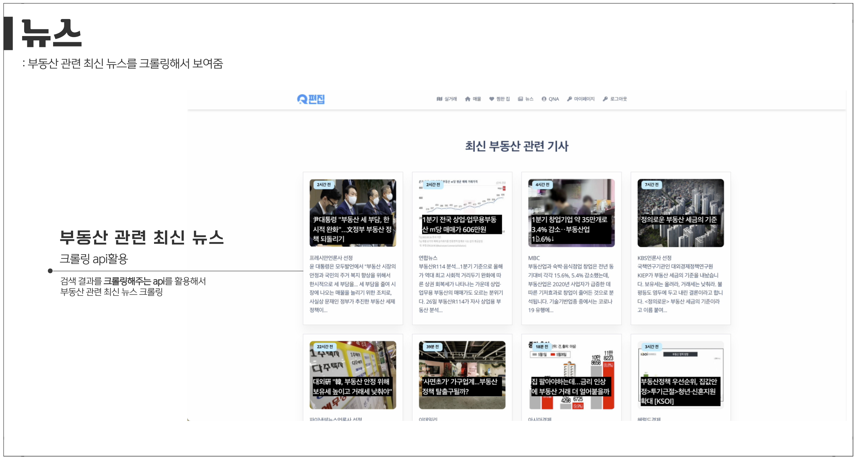Click the home icon next to 매물

point(468,99)
